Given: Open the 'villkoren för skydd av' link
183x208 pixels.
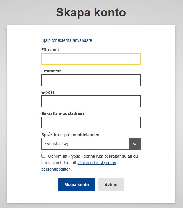Looking at the screenshot, I should (97, 163).
